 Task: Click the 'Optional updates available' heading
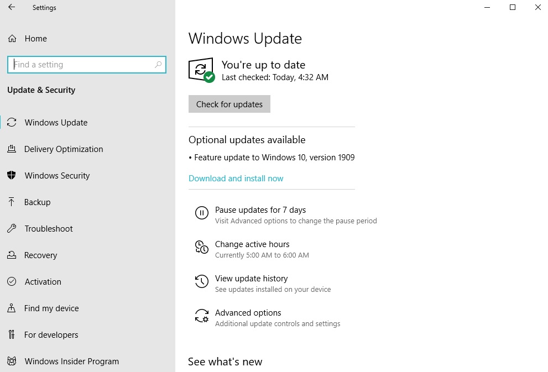247,140
